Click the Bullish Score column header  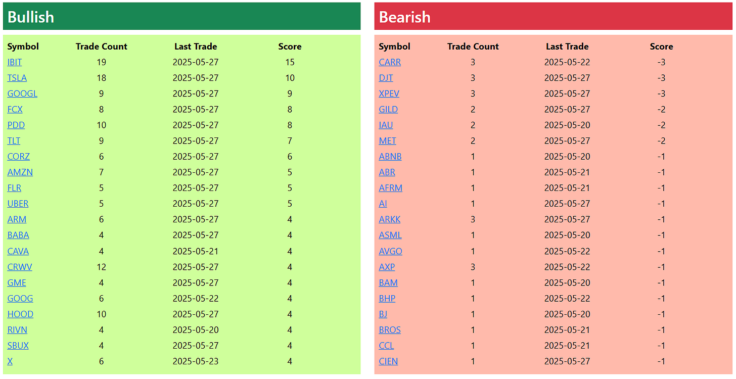tap(290, 46)
